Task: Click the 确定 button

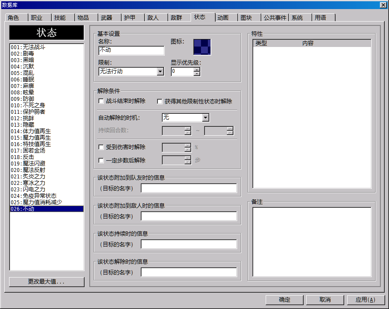Action: (285, 300)
